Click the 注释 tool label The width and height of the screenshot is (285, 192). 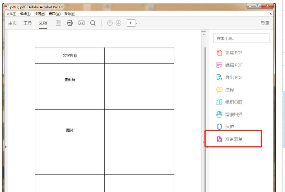[230, 90]
